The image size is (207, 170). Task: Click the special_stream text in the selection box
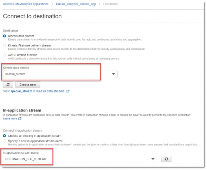tap(16, 74)
